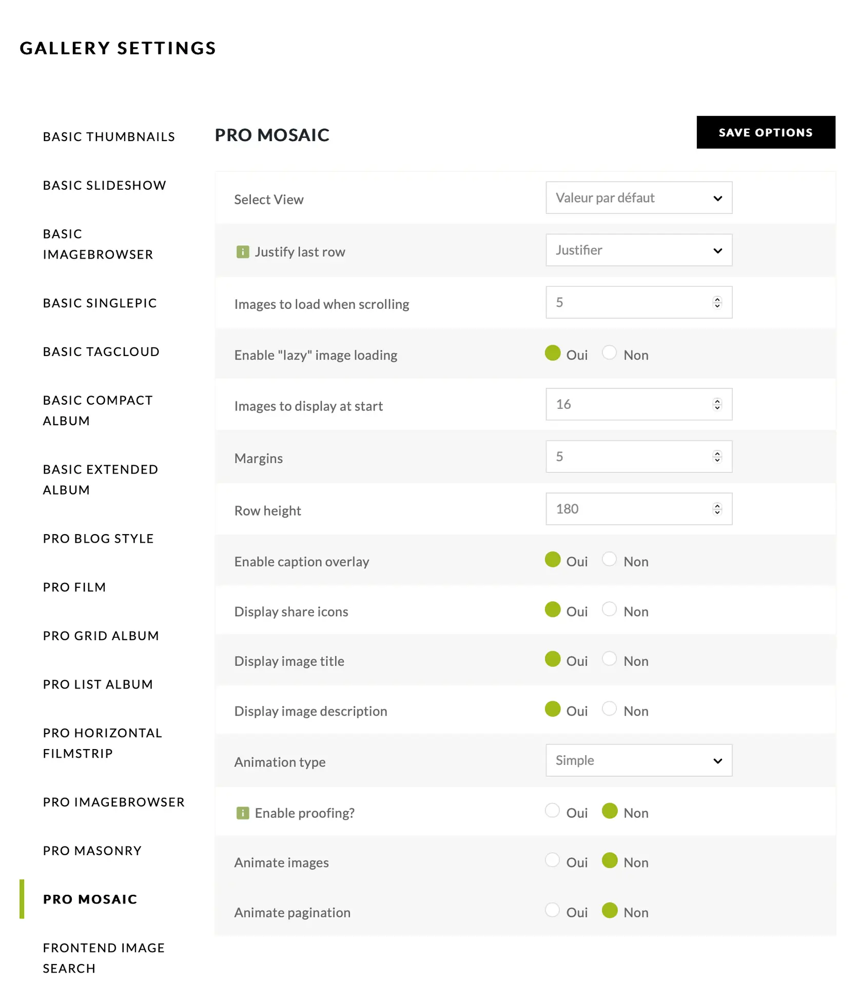857x985 pixels.
Task: Click the info icon beside Enable proofing
Action: tap(242, 813)
